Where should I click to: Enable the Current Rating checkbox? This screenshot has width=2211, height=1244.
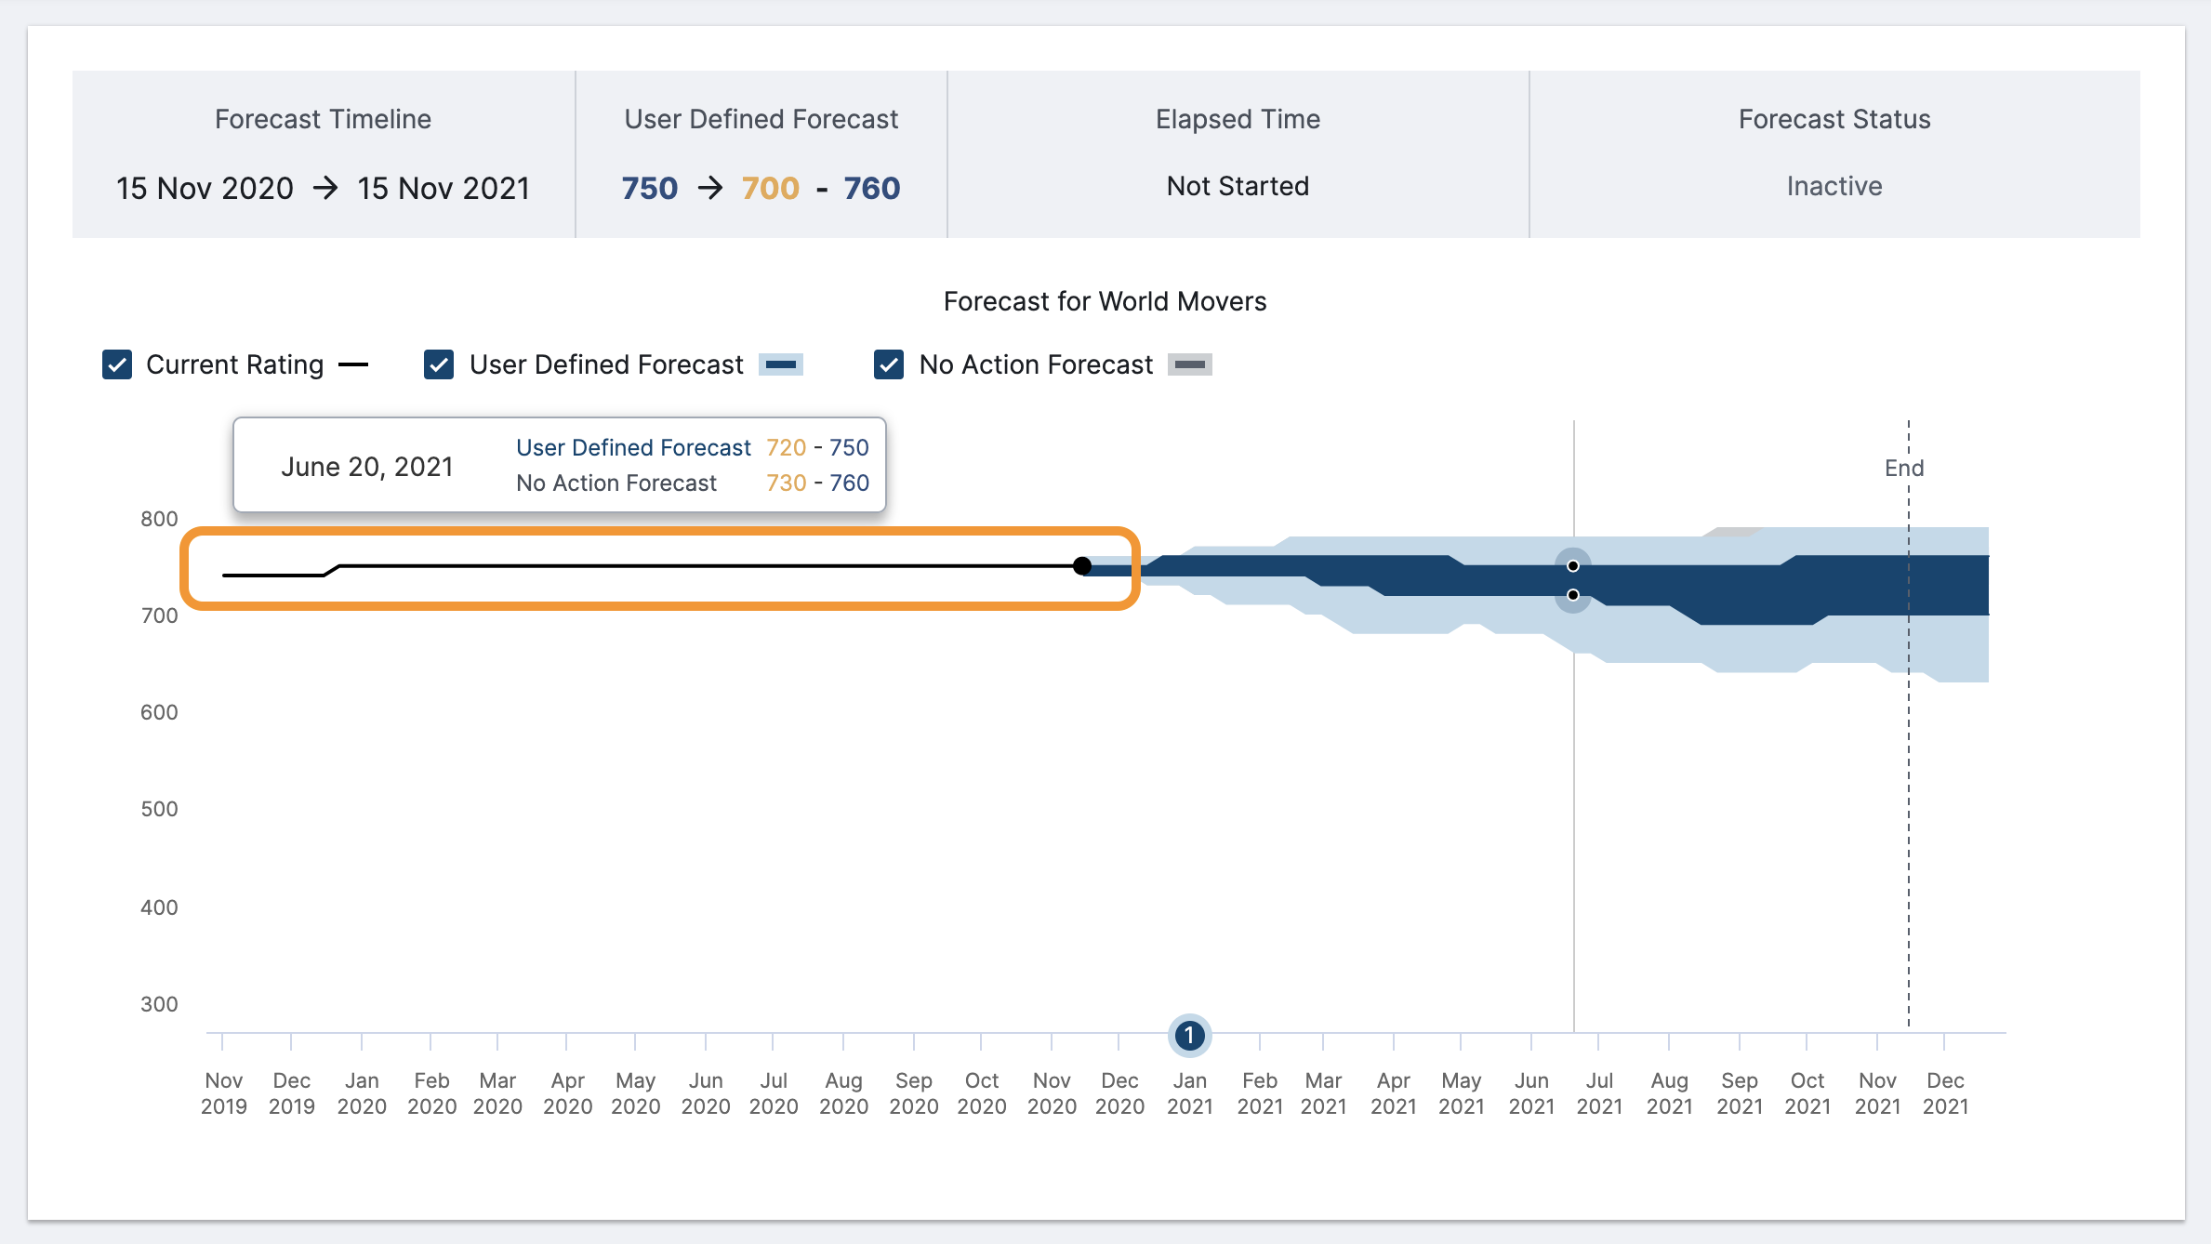(117, 364)
